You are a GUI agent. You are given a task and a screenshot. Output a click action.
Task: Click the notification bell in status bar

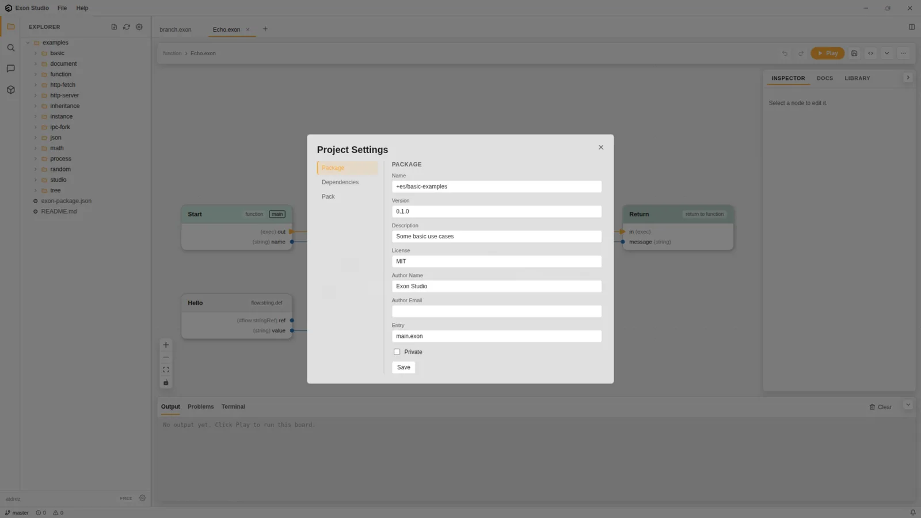[913, 513]
